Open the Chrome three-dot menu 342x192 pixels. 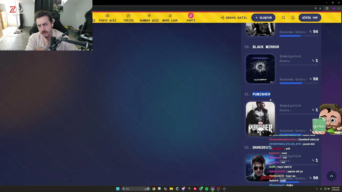pos(339,8)
